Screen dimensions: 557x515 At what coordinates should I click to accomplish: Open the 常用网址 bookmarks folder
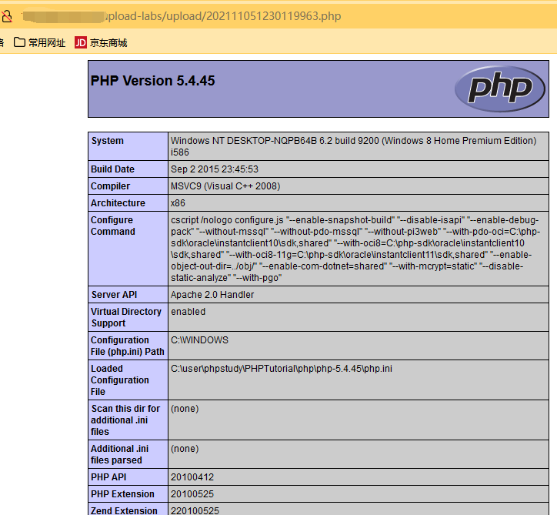(x=46, y=42)
